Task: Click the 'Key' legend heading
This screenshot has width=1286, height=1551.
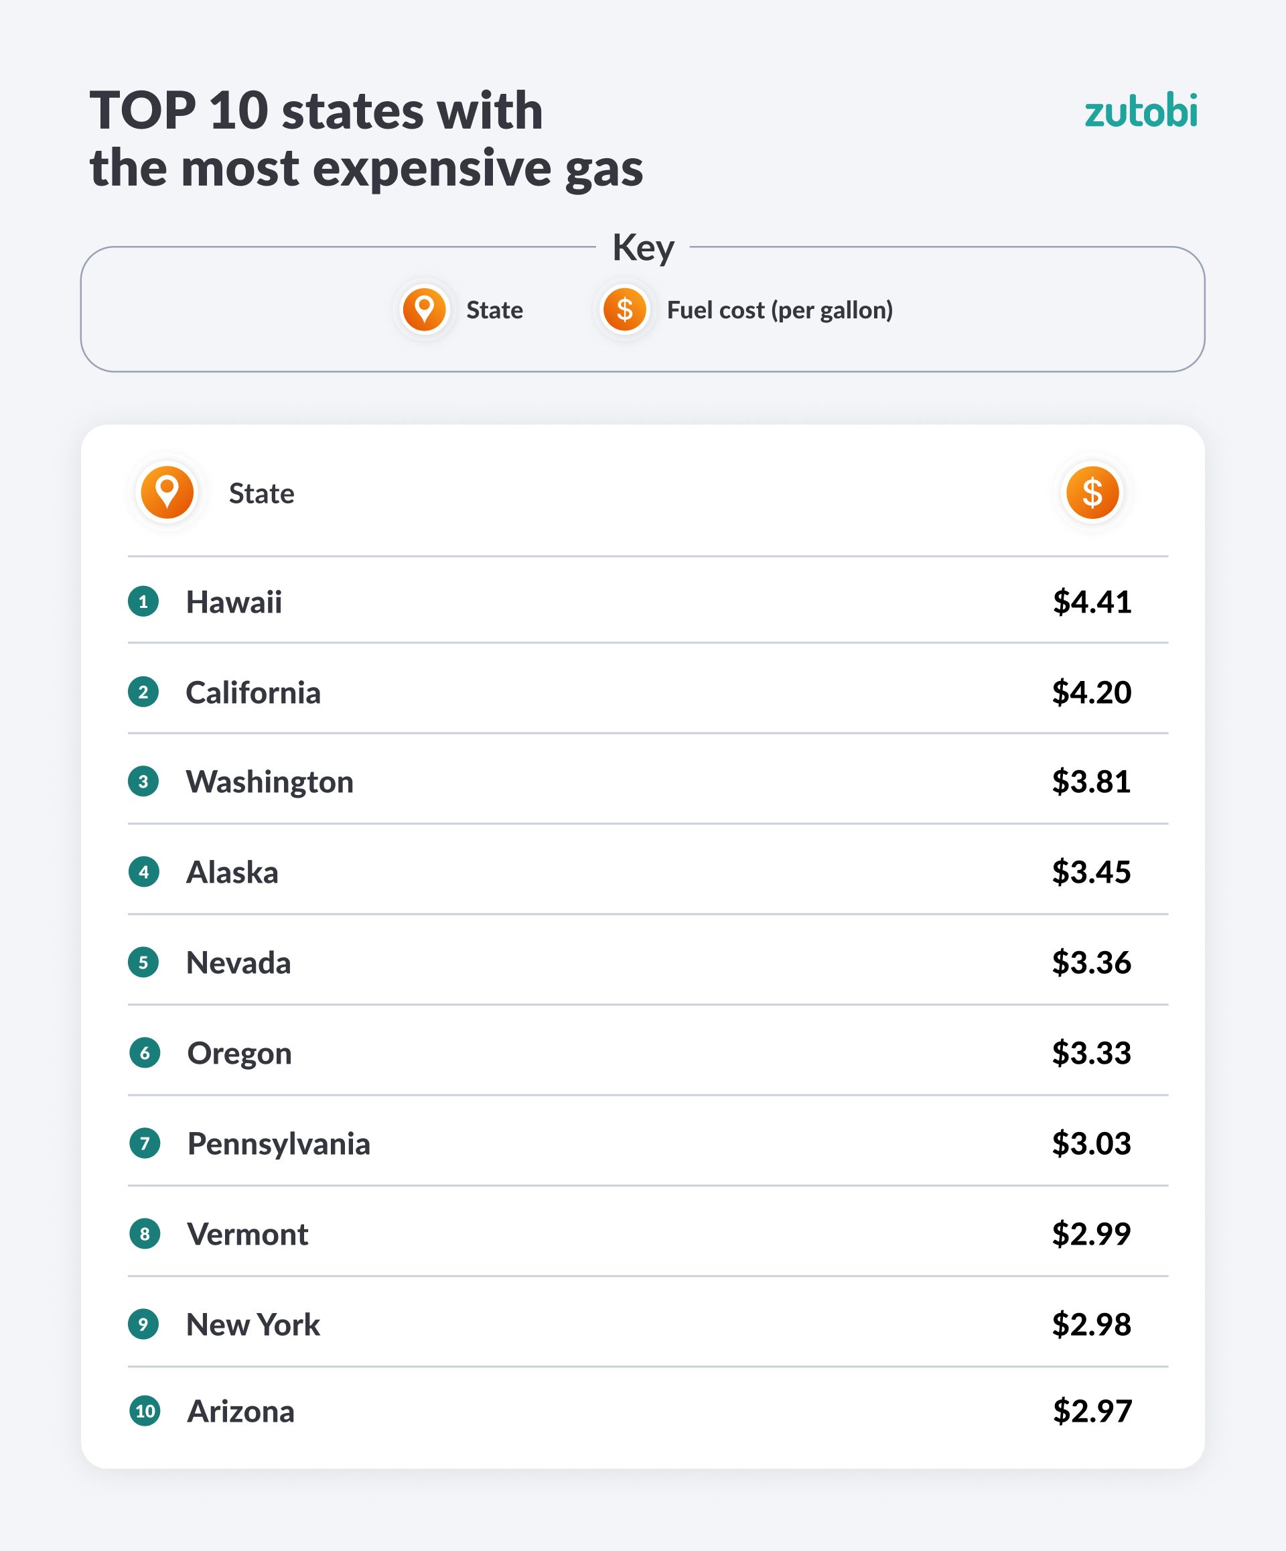Action: [643, 247]
